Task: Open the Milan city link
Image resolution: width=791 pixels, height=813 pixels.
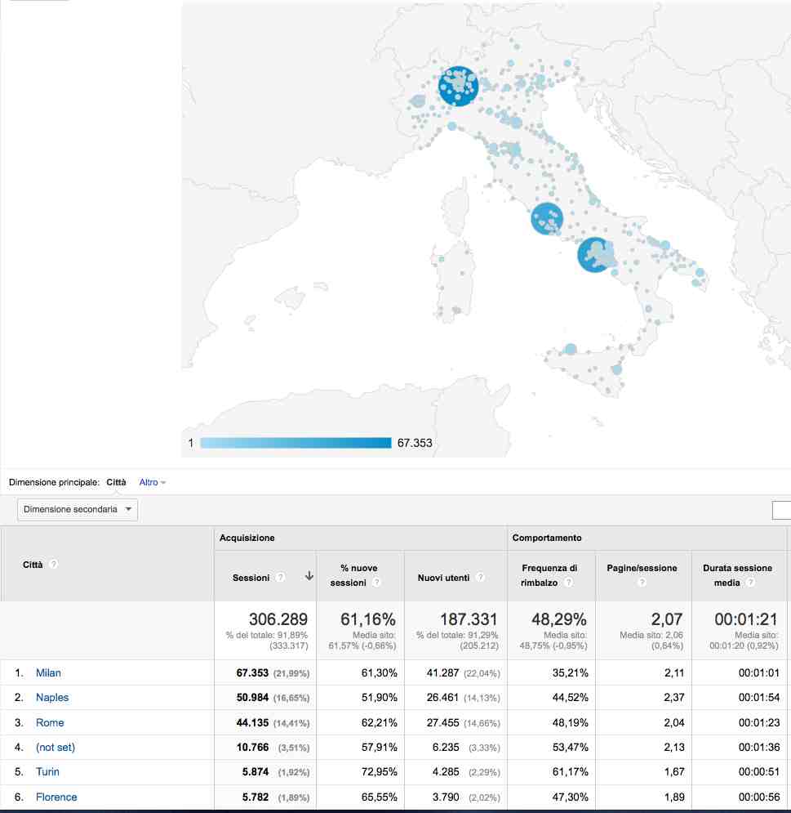Action: 48,673
